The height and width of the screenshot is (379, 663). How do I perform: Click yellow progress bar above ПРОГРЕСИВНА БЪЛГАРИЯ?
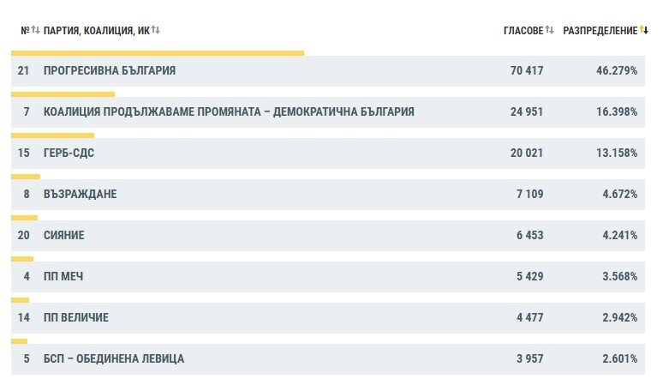coord(158,53)
